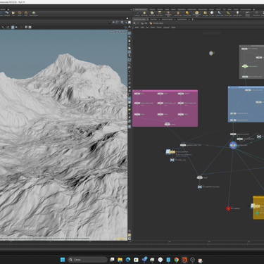
Task: Select the VR Camera shelf tool
Action: 256,13
